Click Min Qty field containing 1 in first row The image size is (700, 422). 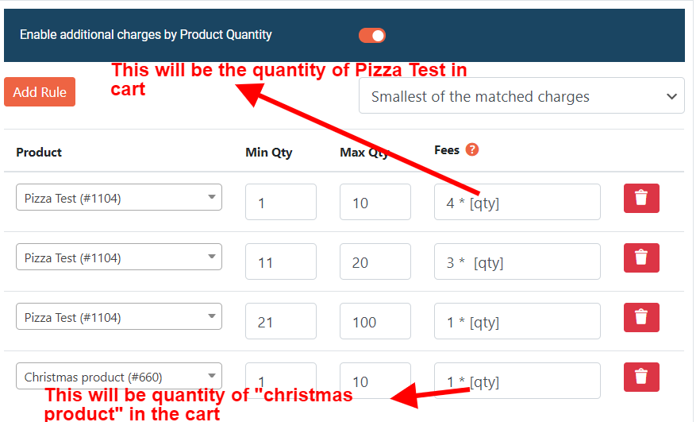[281, 203]
